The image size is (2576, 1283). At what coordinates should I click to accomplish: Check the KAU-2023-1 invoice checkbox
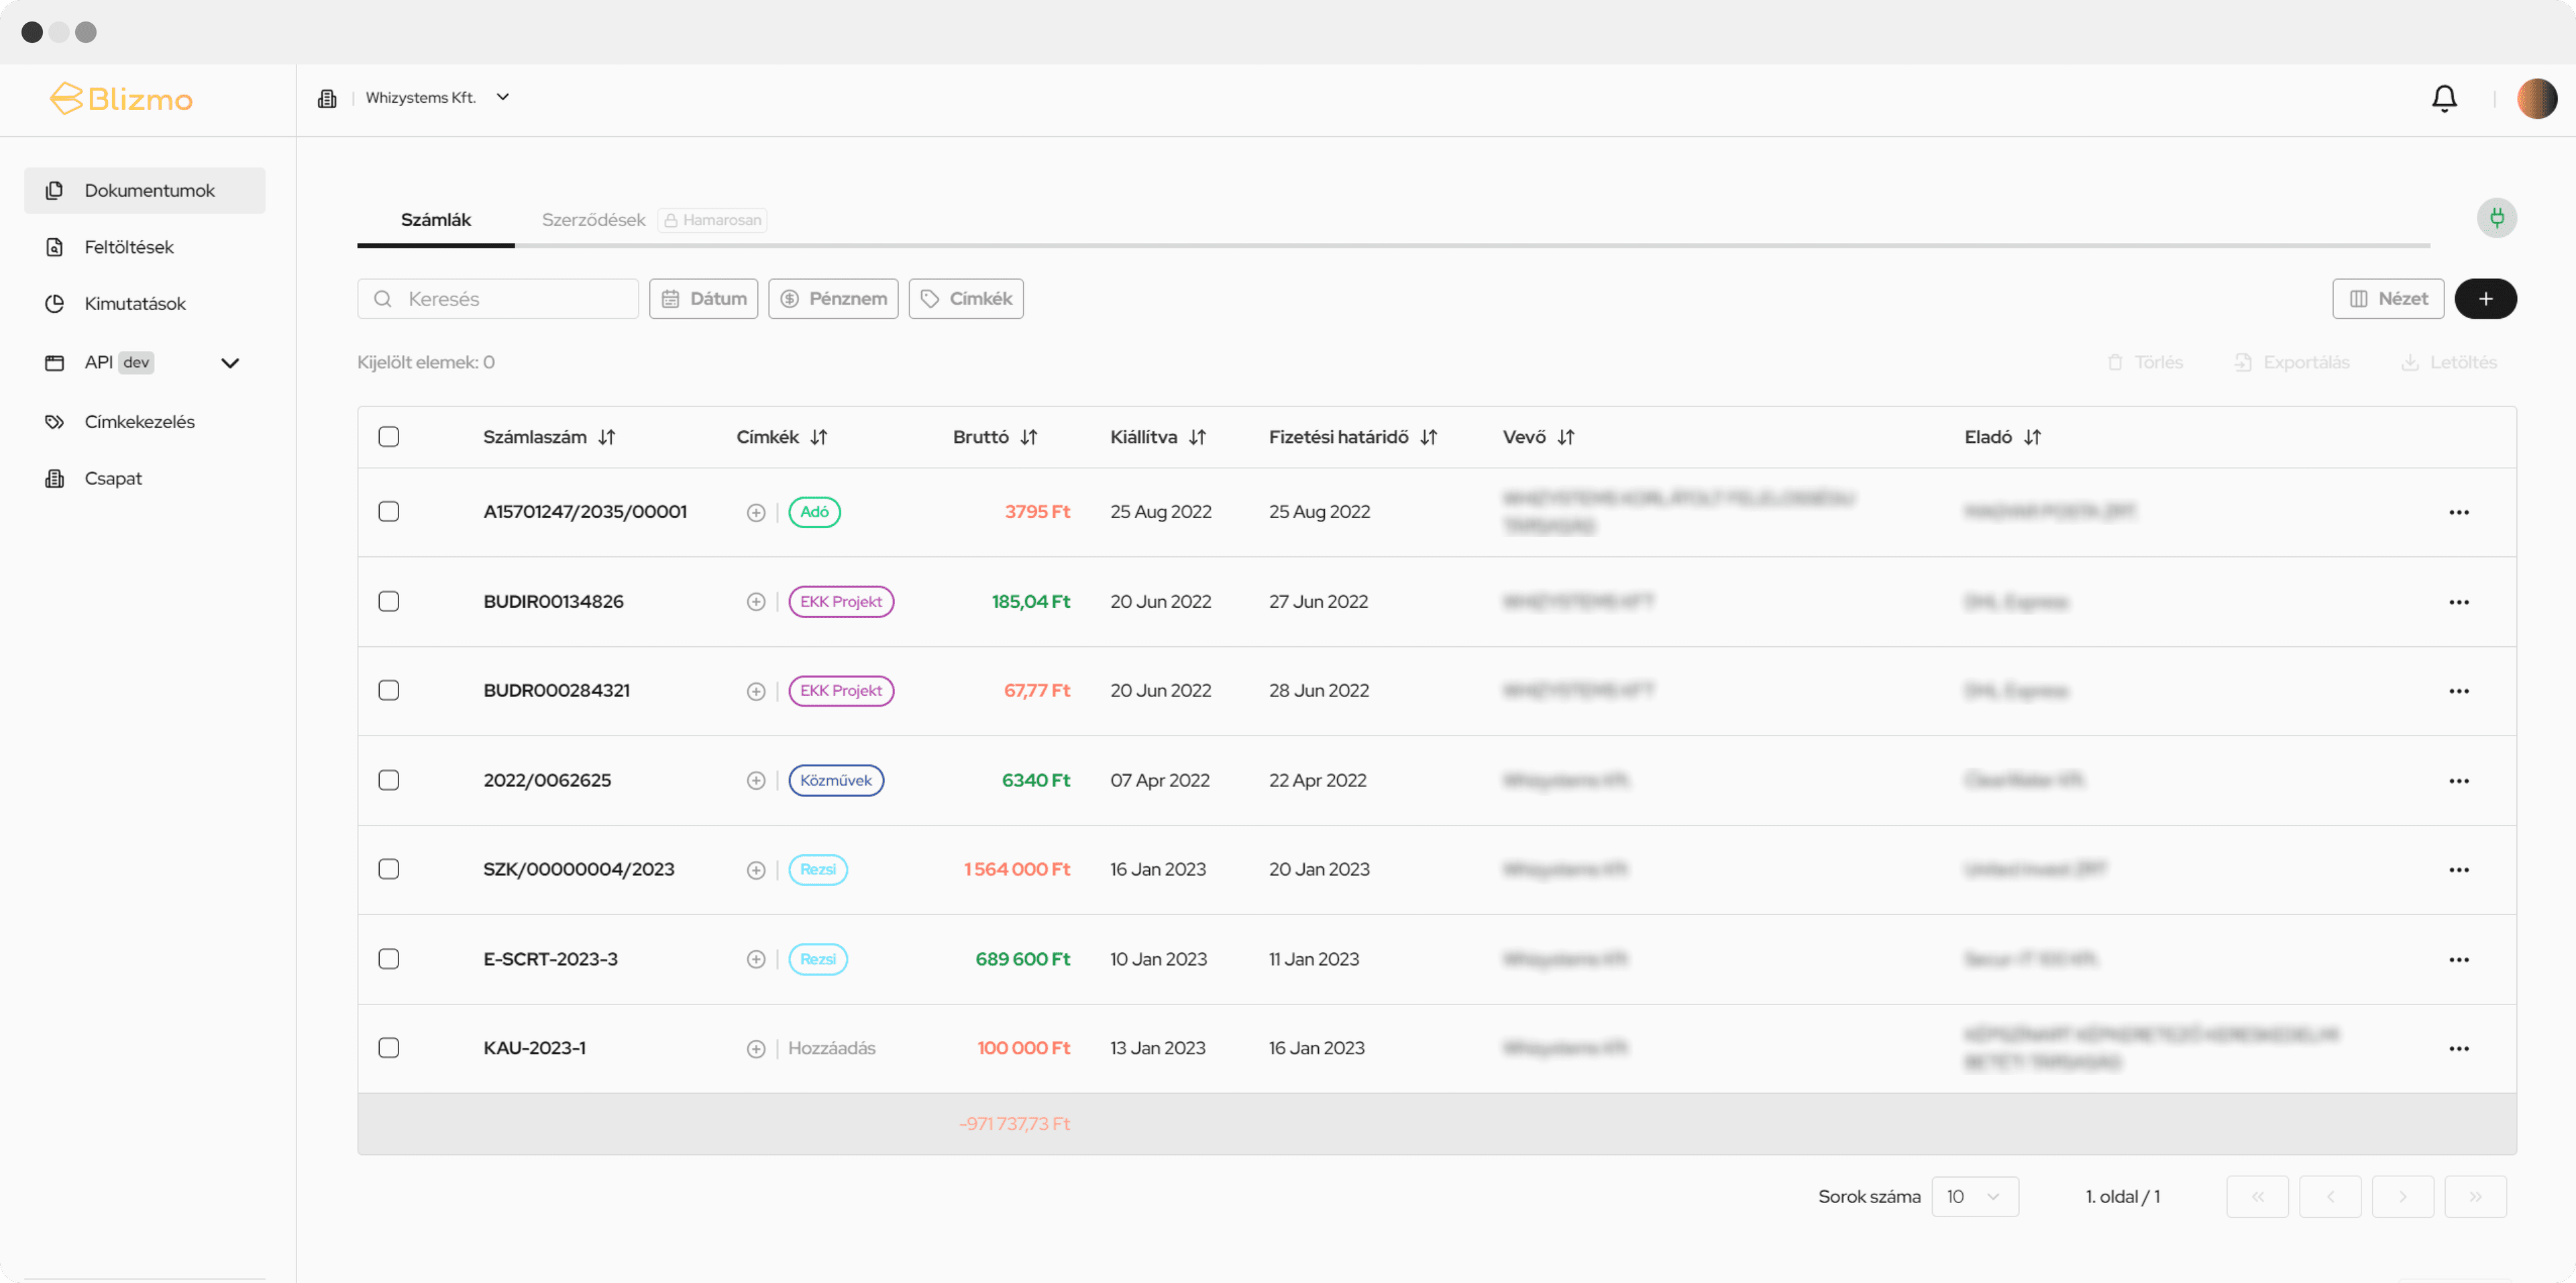(x=389, y=1047)
